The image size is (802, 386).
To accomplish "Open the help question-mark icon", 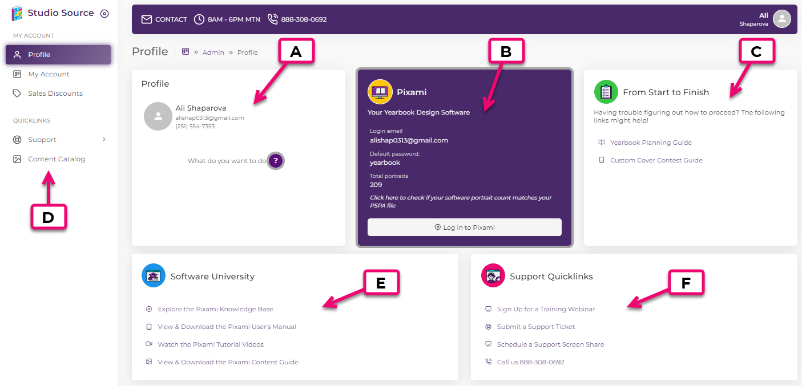I will coord(276,161).
